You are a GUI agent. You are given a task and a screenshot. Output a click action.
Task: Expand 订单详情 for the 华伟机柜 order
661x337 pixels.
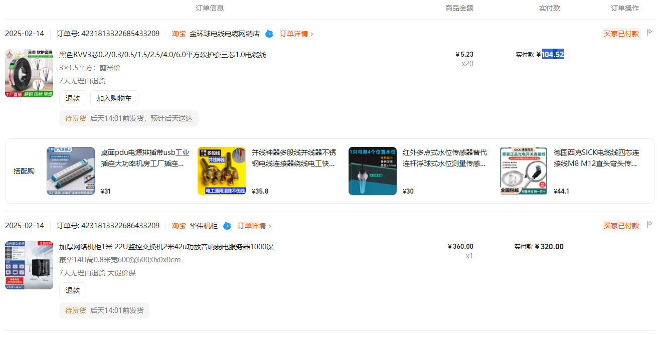[254, 226]
